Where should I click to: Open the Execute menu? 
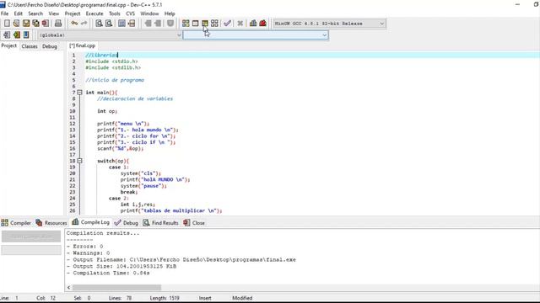click(94, 13)
